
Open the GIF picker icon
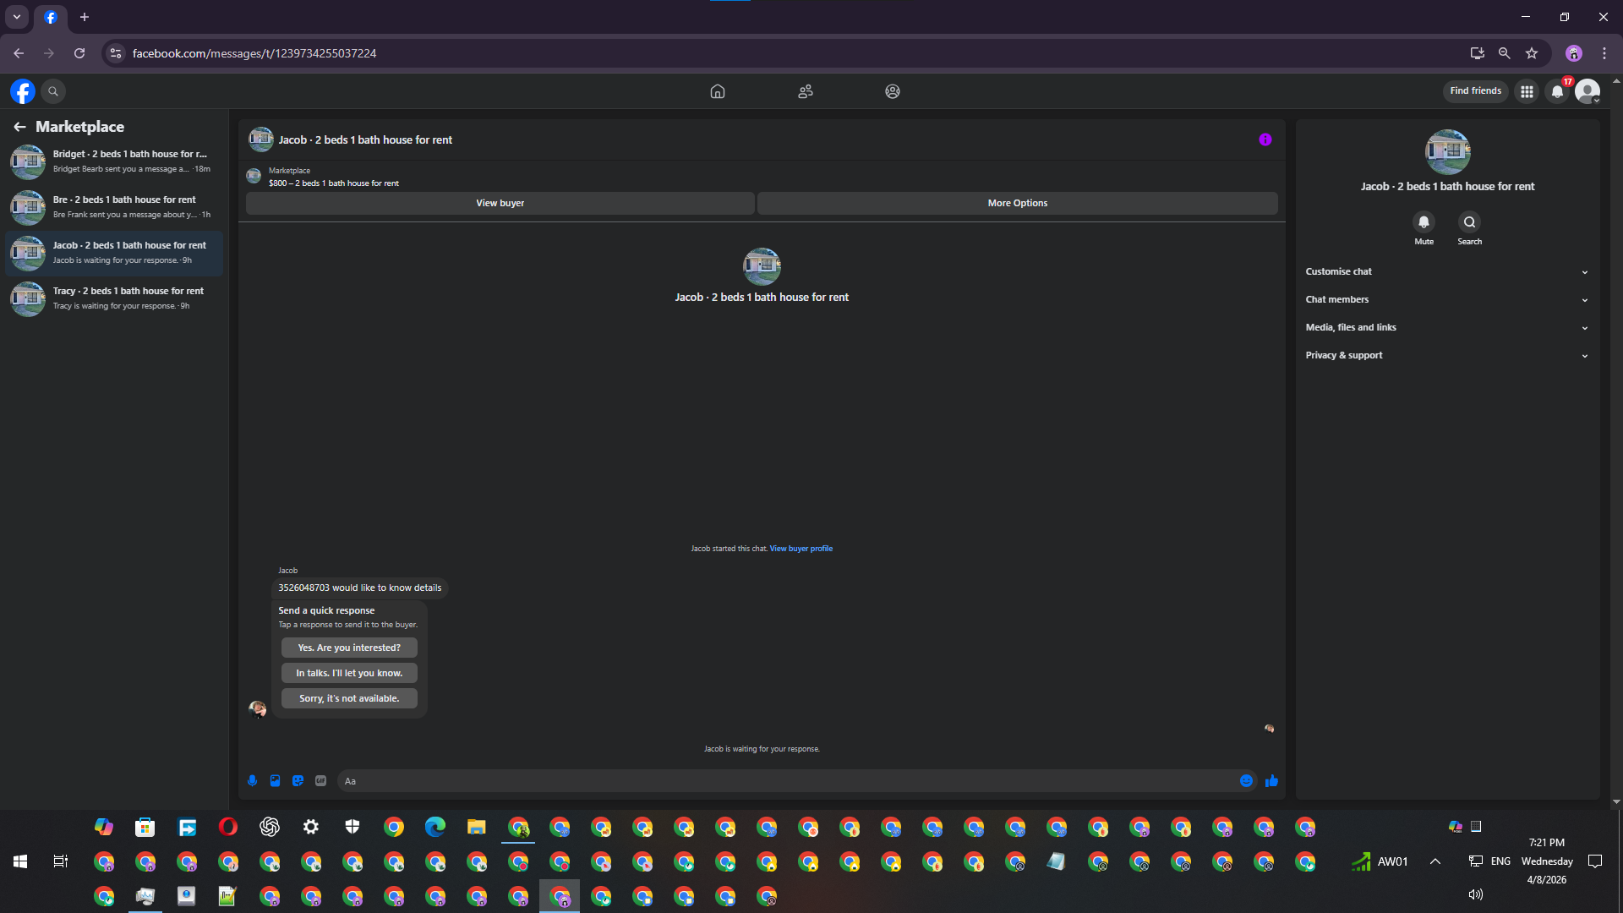coord(320,781)
